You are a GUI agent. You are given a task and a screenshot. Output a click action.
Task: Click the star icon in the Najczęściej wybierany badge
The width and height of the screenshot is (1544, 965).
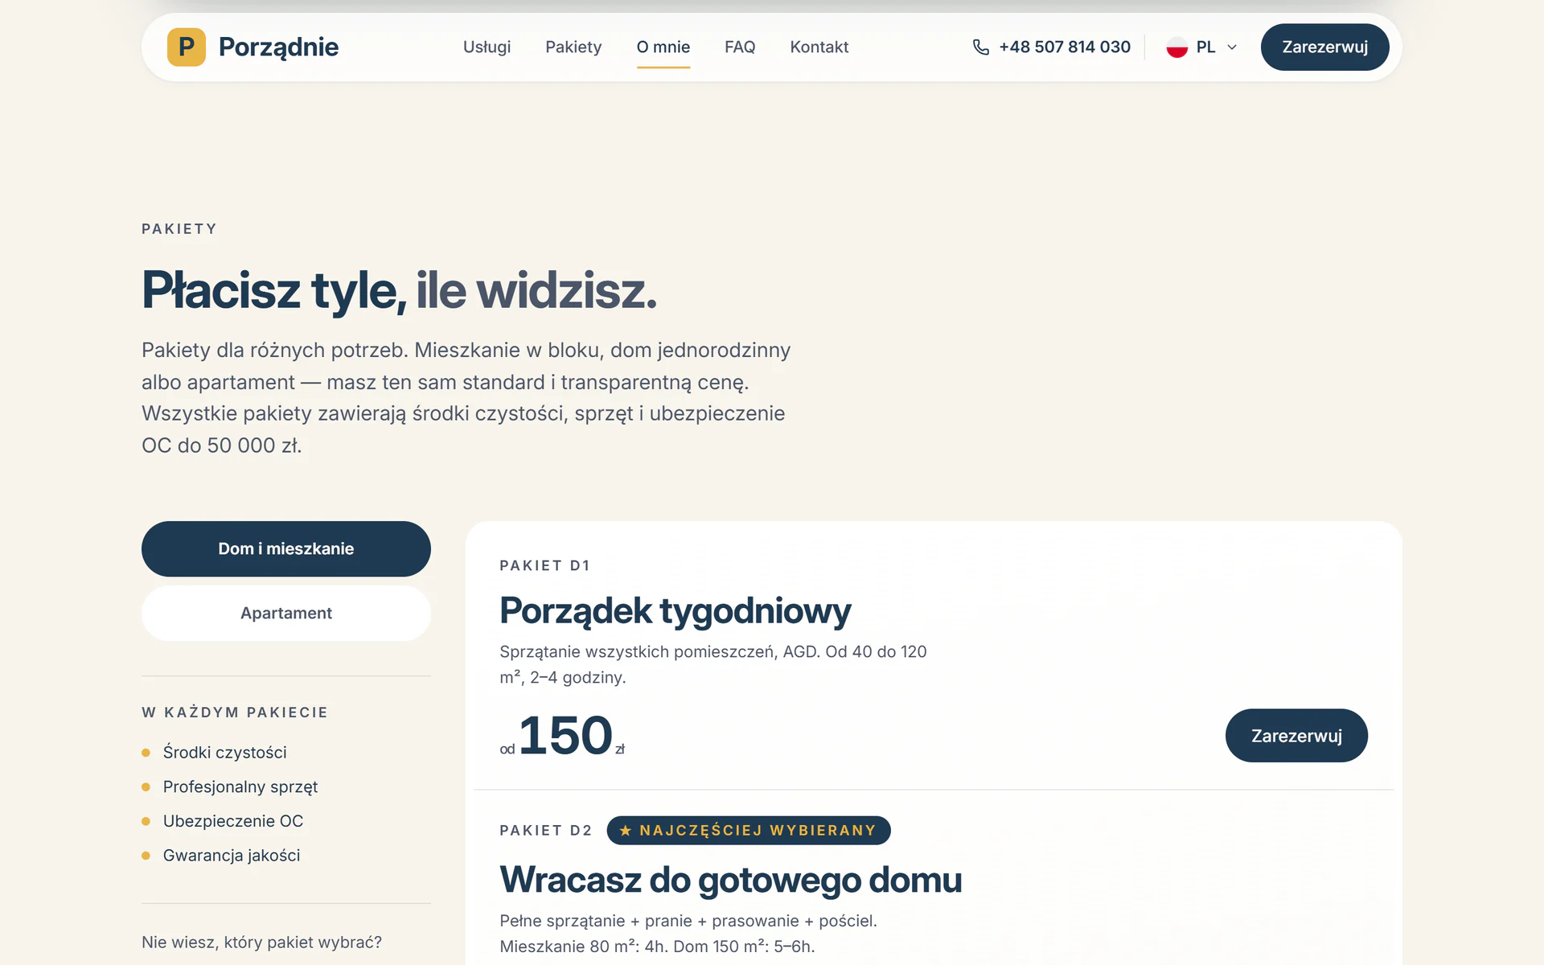(626, 831)
